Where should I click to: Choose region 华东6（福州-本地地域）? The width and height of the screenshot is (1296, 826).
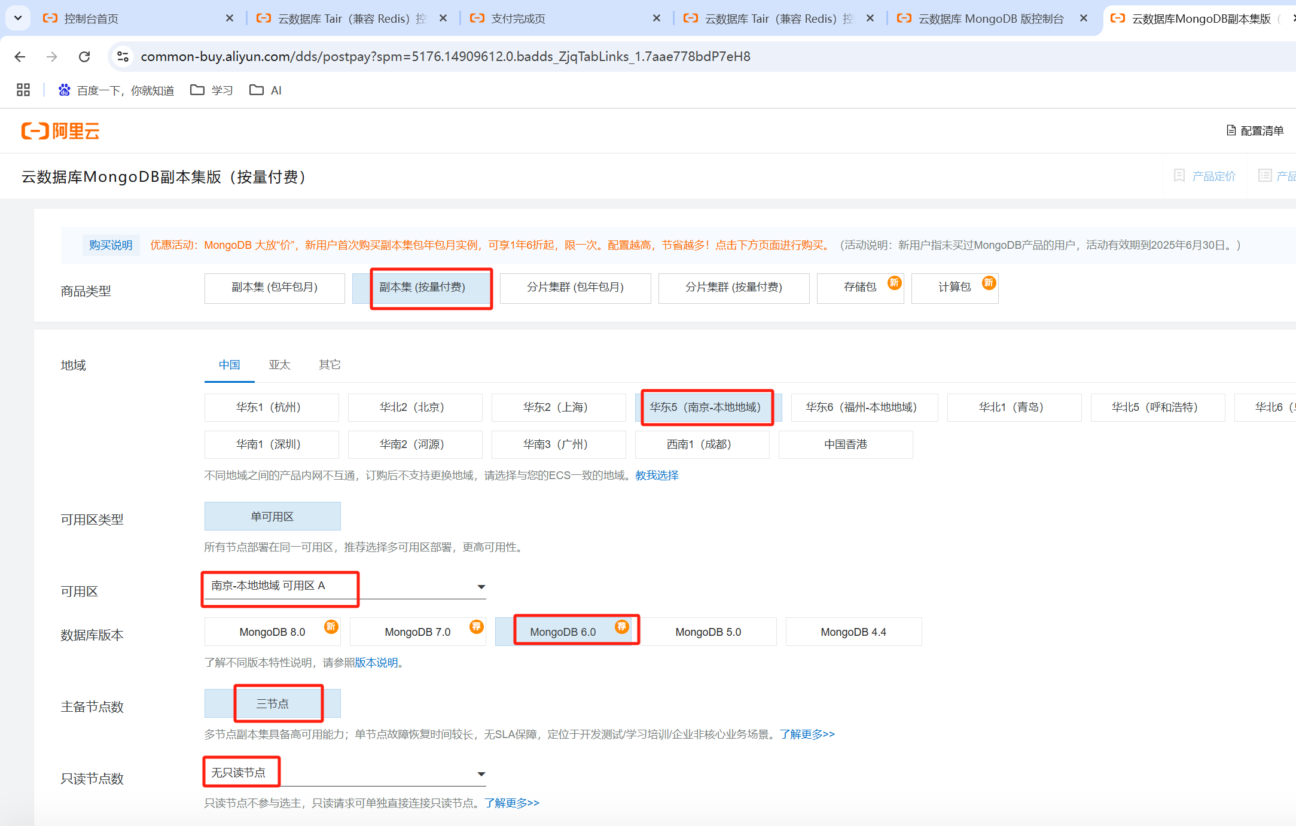(x=864, y=407)
